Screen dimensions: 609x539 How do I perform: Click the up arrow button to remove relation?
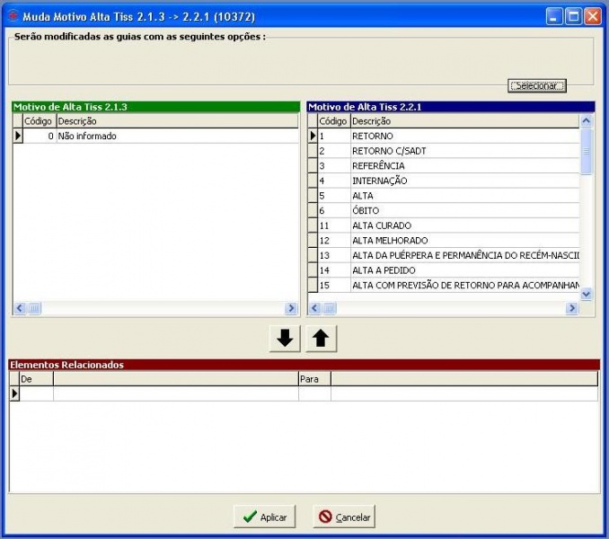321,339
